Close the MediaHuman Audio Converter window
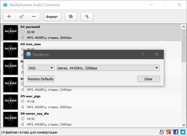The height and width of the screenshot is (136, 187). pyautogui.click(x=180, y=5)
